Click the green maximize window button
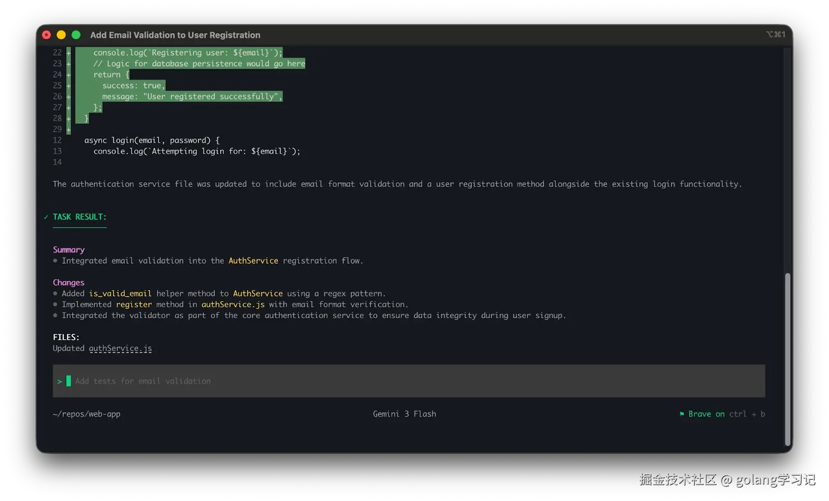This screenshot has height=501, width=829. 76,35
